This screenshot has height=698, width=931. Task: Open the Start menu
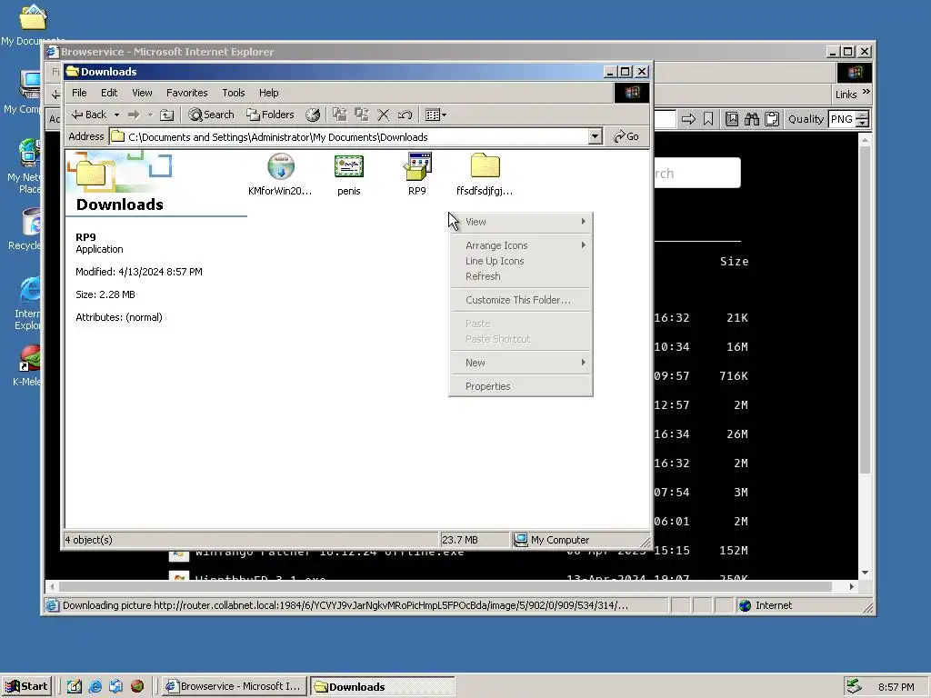tap(26, 686)
